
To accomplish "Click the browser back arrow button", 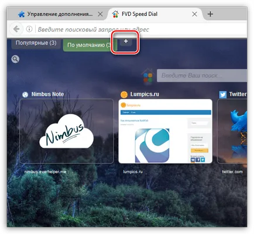I will coord(16,29).
